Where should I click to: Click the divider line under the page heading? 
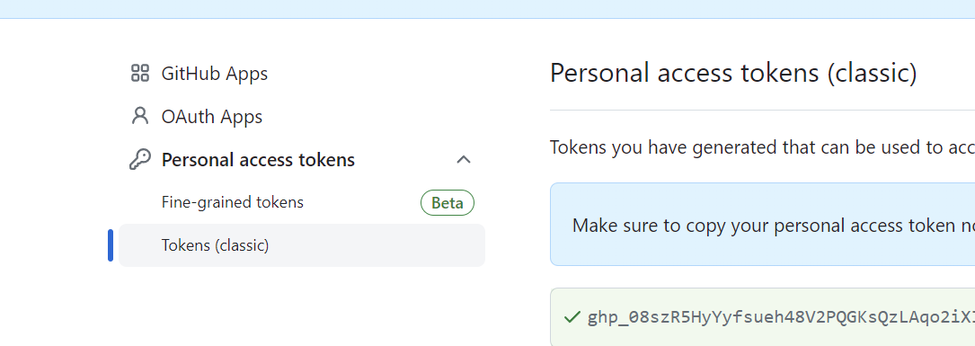[762, 111]
